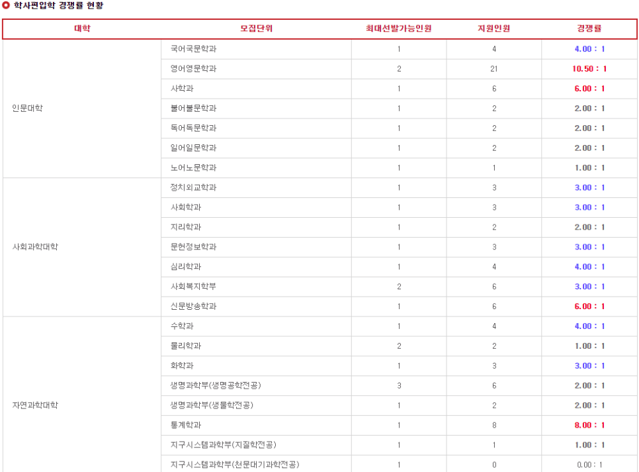Click the 10.50 : 1 competition ratio

589,69
